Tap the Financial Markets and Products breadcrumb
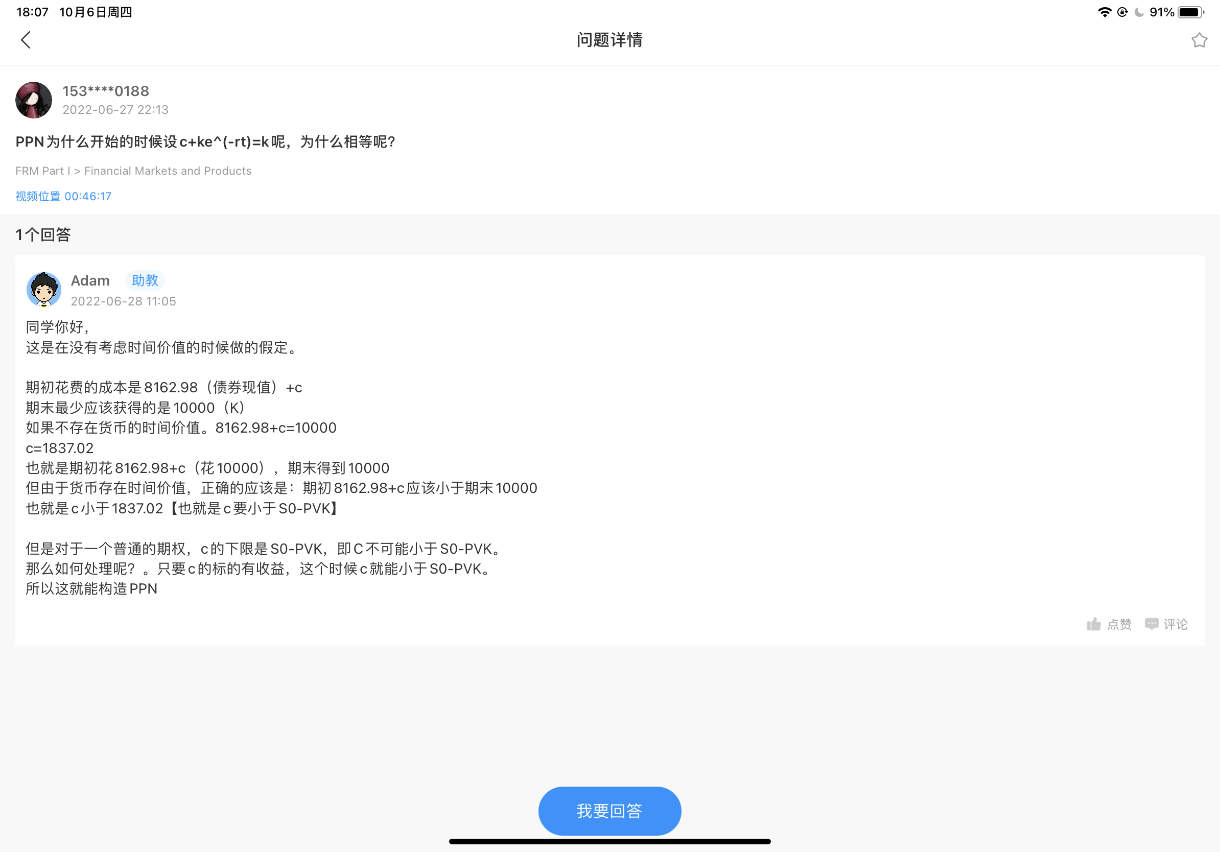Image resolution: width=1220 pixels, height=852 pixels. (168, 171)
